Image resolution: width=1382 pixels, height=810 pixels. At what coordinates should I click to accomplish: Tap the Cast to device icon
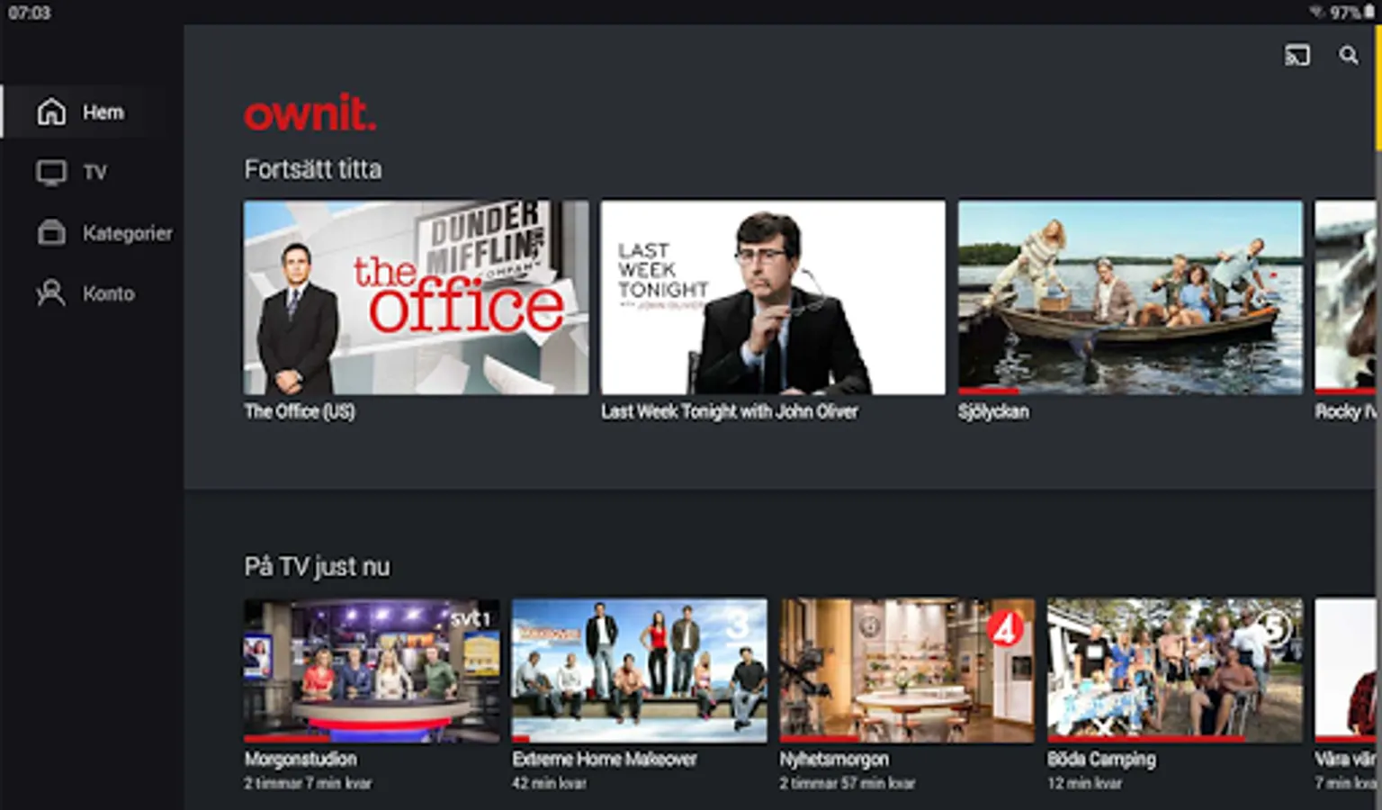[1297, 56]
